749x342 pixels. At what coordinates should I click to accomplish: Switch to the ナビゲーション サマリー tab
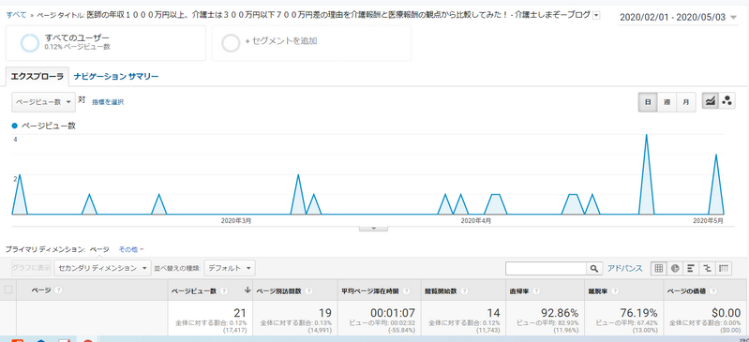116,77
